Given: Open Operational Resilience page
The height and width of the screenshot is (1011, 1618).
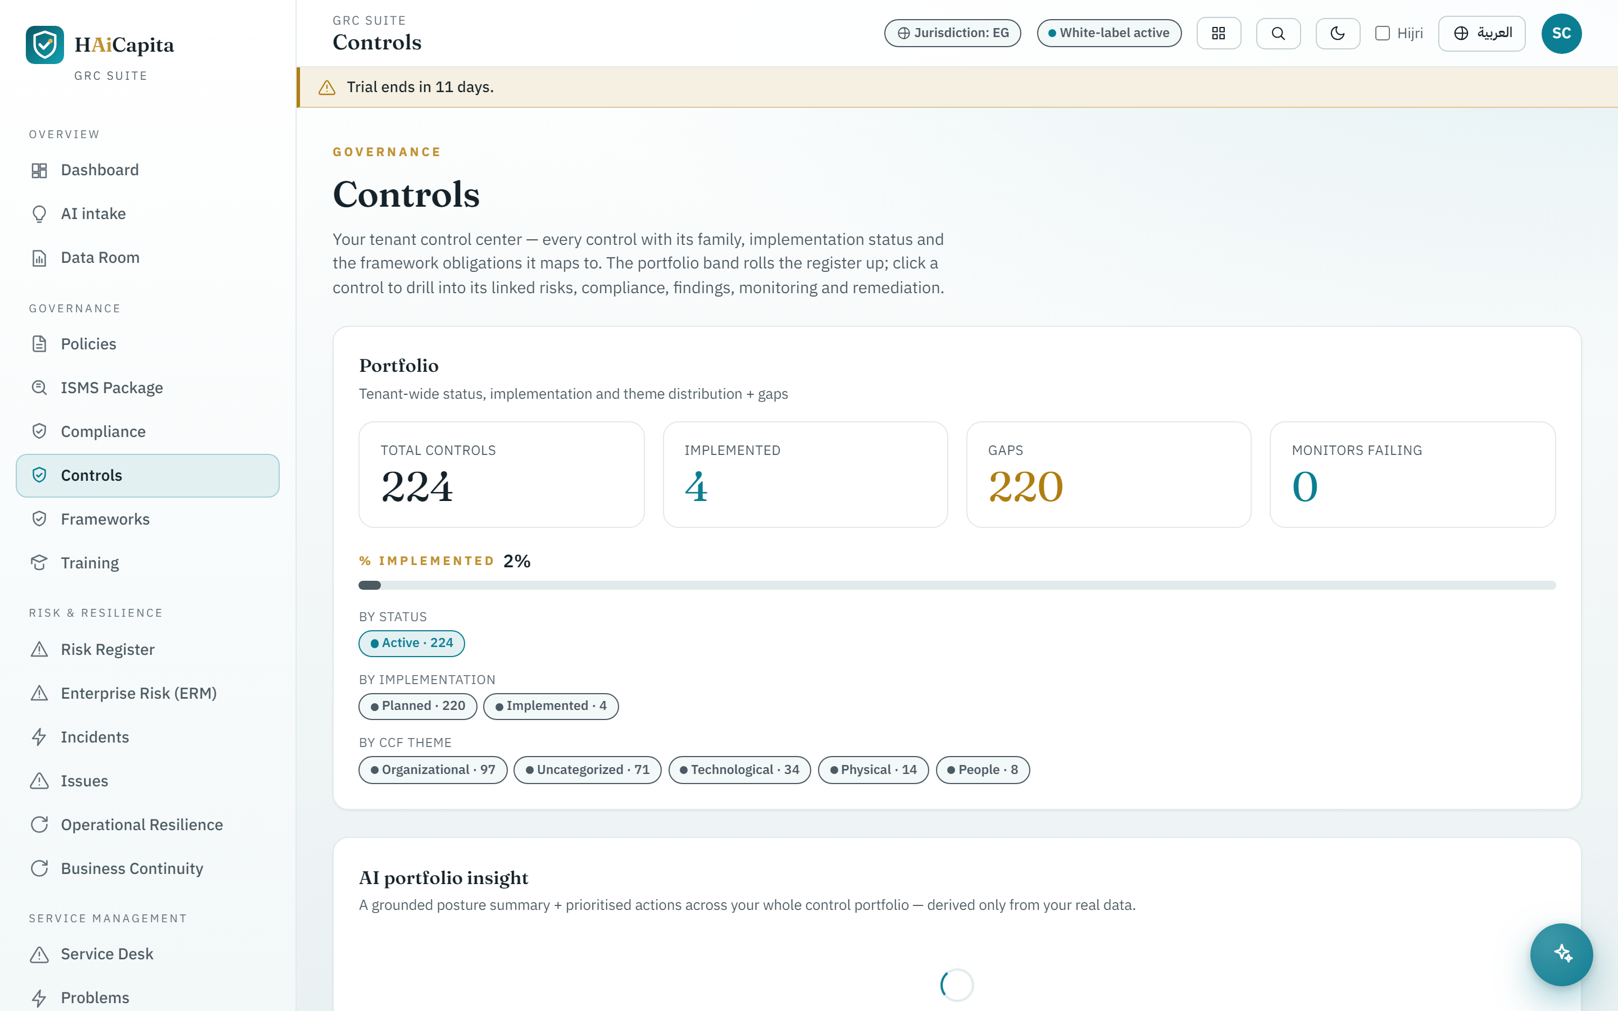Looking at the screenshot, I should tap(148, 825).
